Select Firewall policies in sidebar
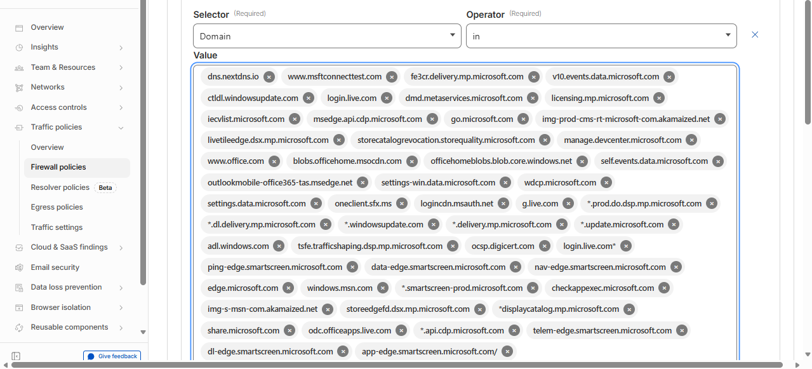The height and width of the screenshot is (369, 812). [77, 168]
